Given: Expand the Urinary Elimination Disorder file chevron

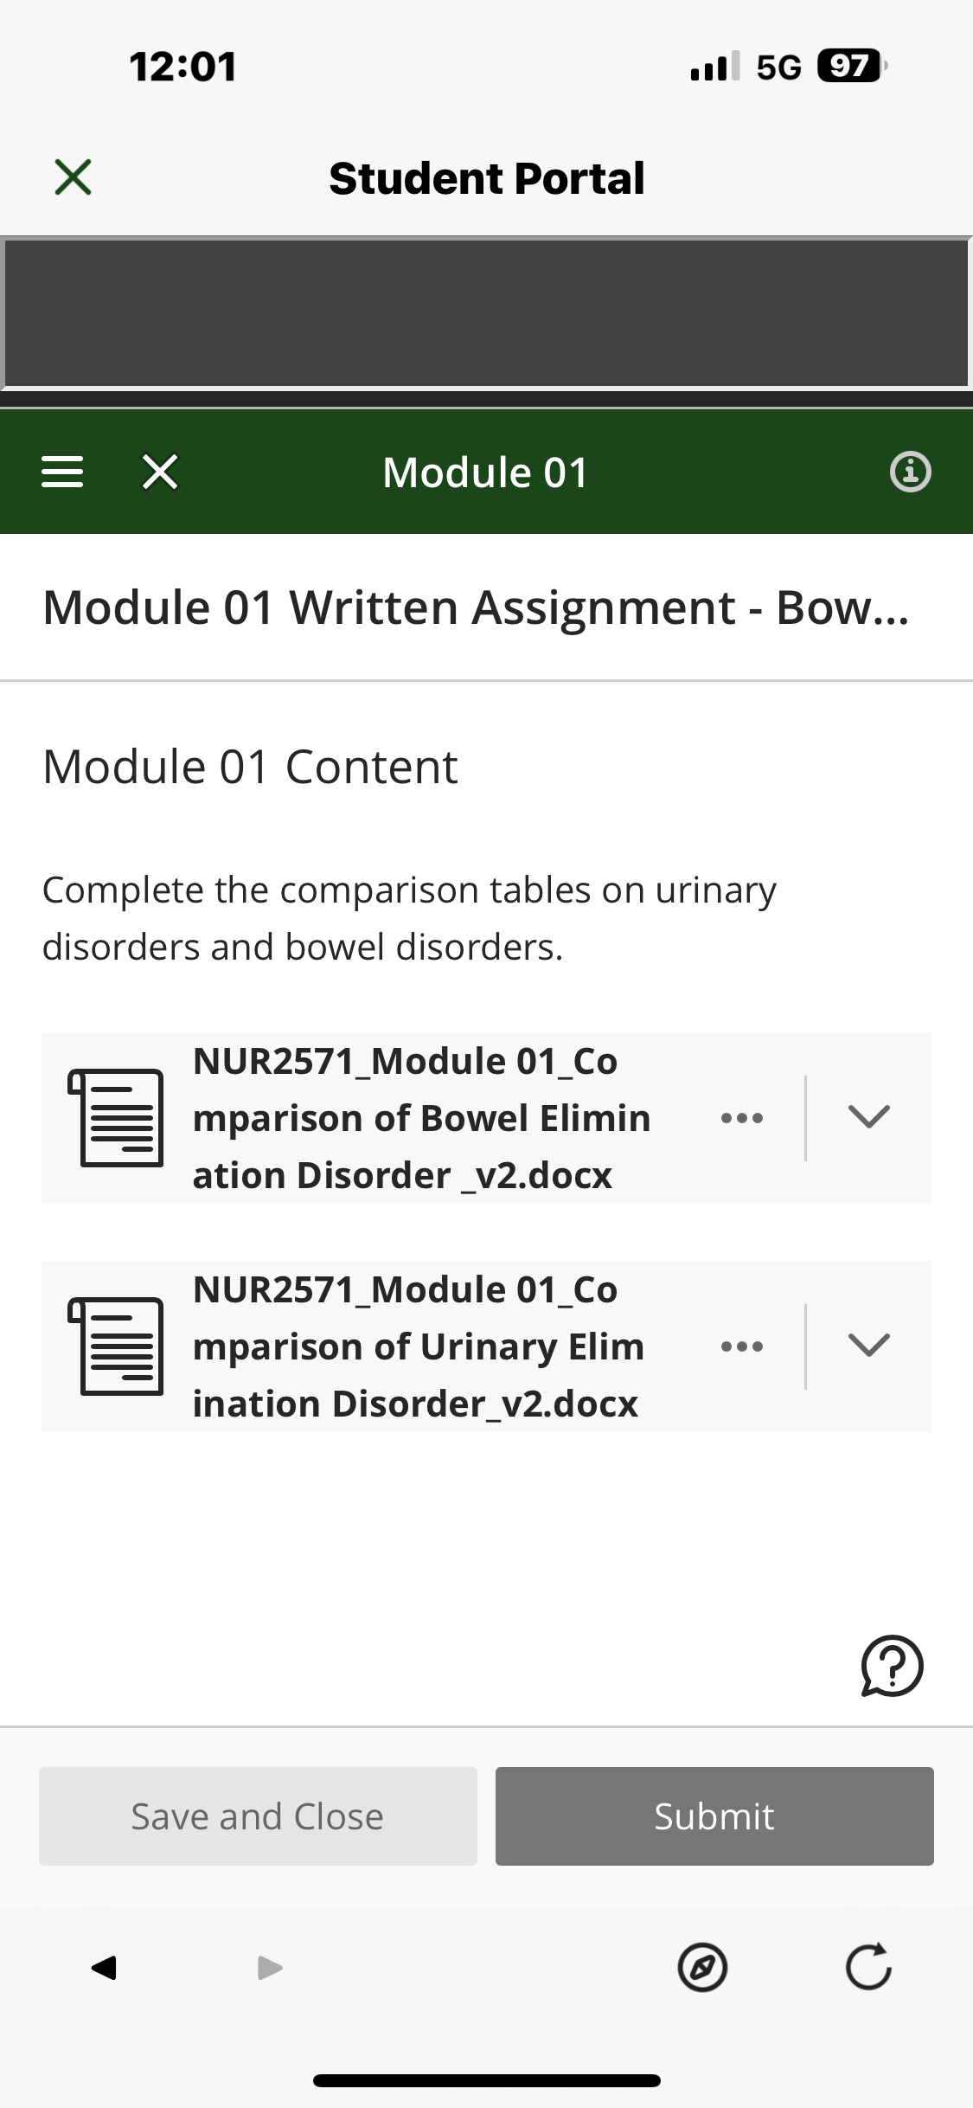Looking at the screenshot, I should (869, 1346).
